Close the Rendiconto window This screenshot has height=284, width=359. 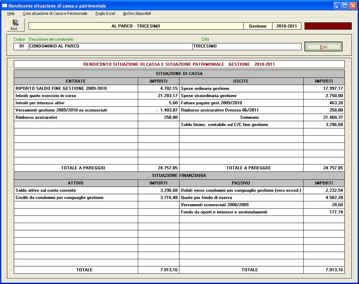point(353,6)
